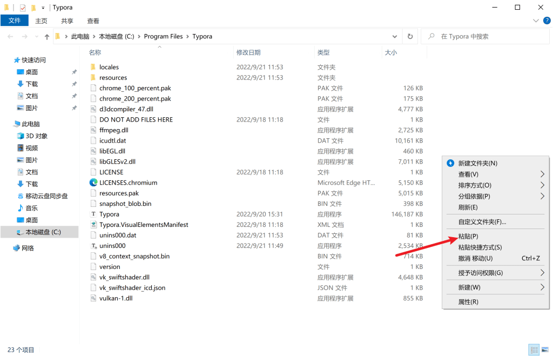The height and width of the screenshot is (356, 553).
Task: Click Program Files in the address breadcrumb
Action: point(163,36)
